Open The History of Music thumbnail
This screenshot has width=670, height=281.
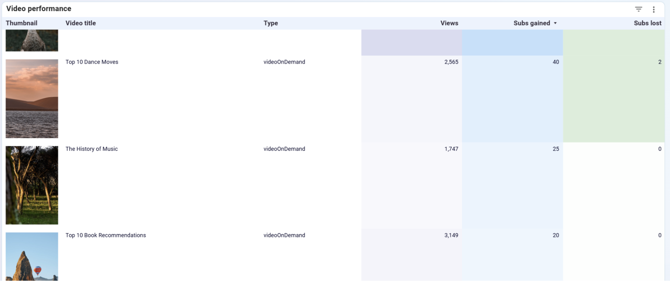pos(32,185)
